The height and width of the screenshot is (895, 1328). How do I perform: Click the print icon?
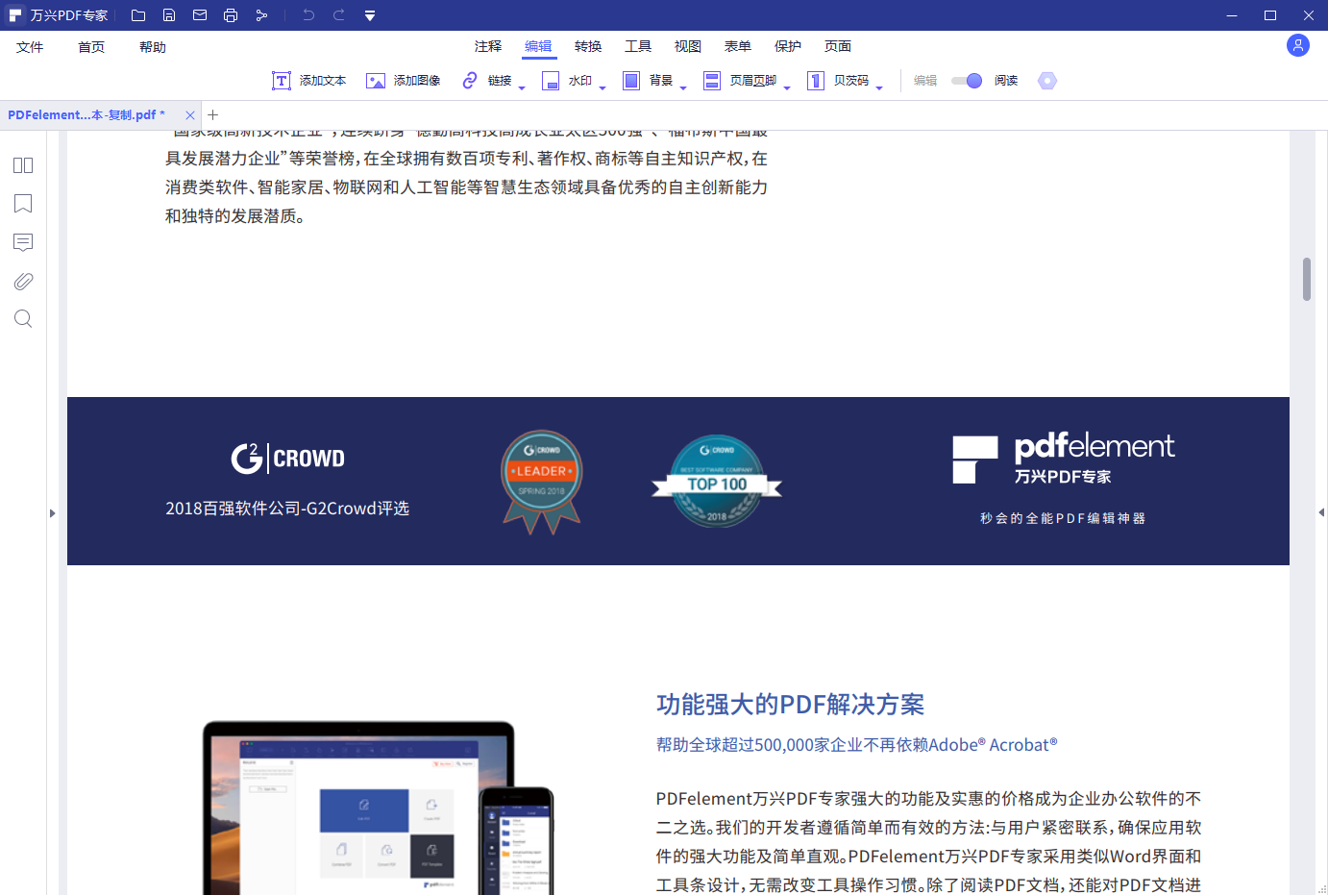point(231,14)
